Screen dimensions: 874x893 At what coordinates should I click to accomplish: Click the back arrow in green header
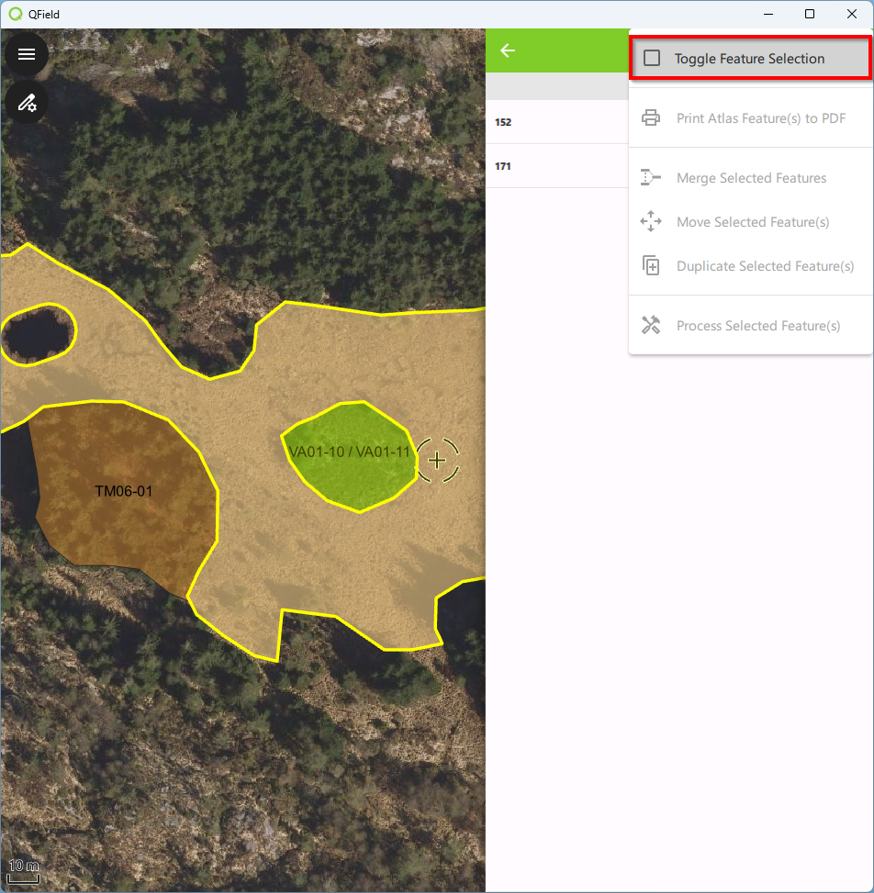click(508, 50)
